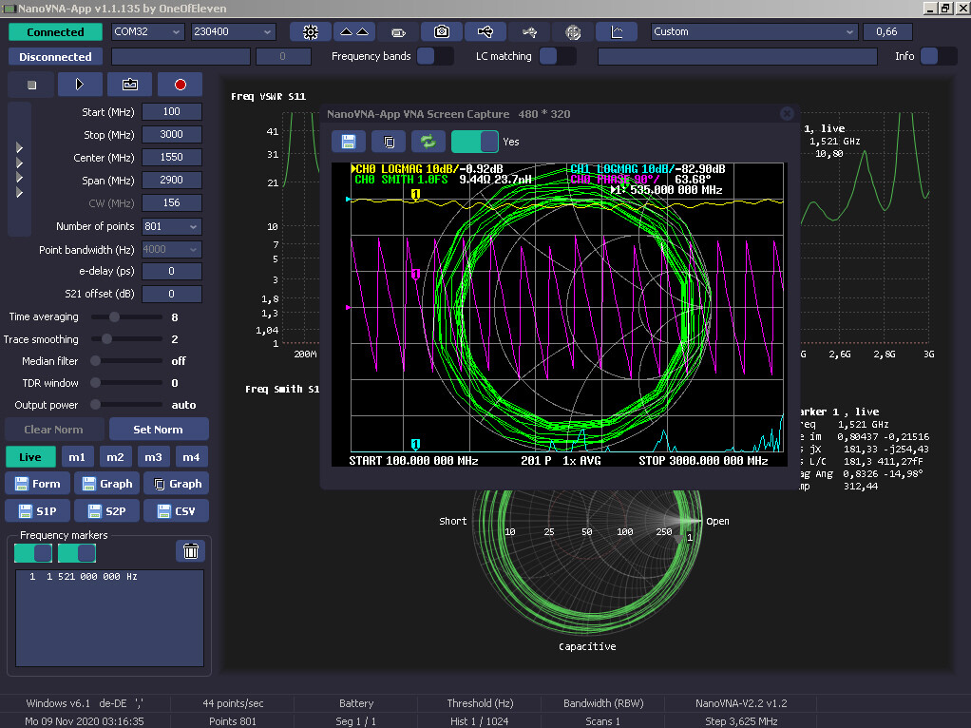Click the 0,66 value field

(887, 31)
